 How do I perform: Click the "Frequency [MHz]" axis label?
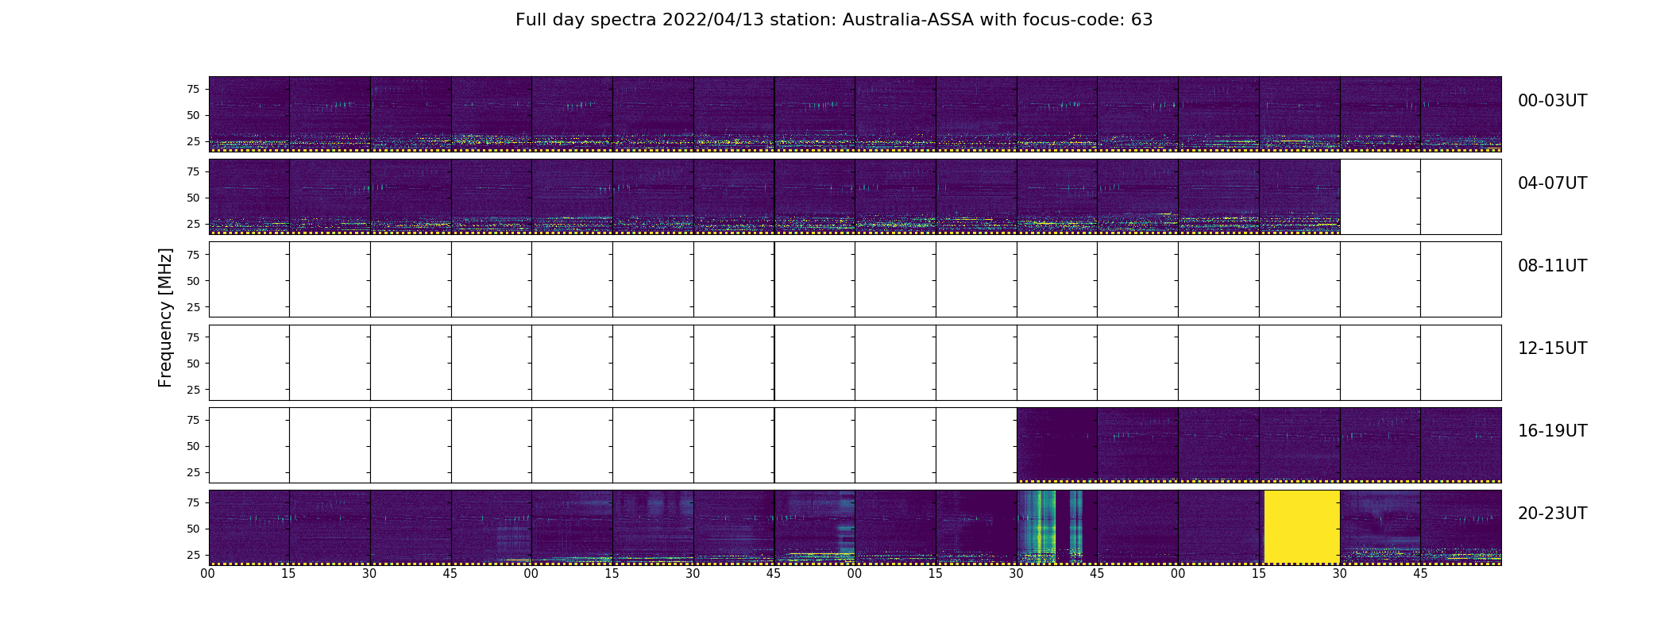pyautogui.click(x=165, y=317)
